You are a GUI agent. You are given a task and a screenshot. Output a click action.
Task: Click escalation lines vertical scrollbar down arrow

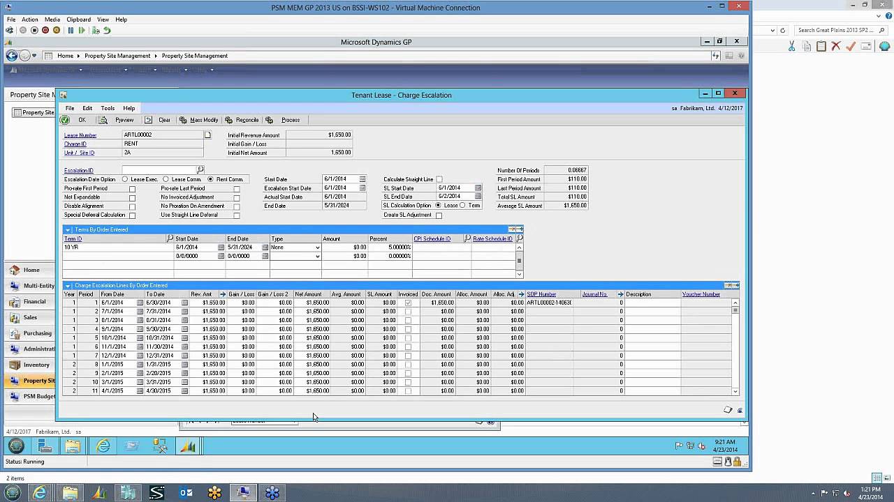(x=735, y=391)
